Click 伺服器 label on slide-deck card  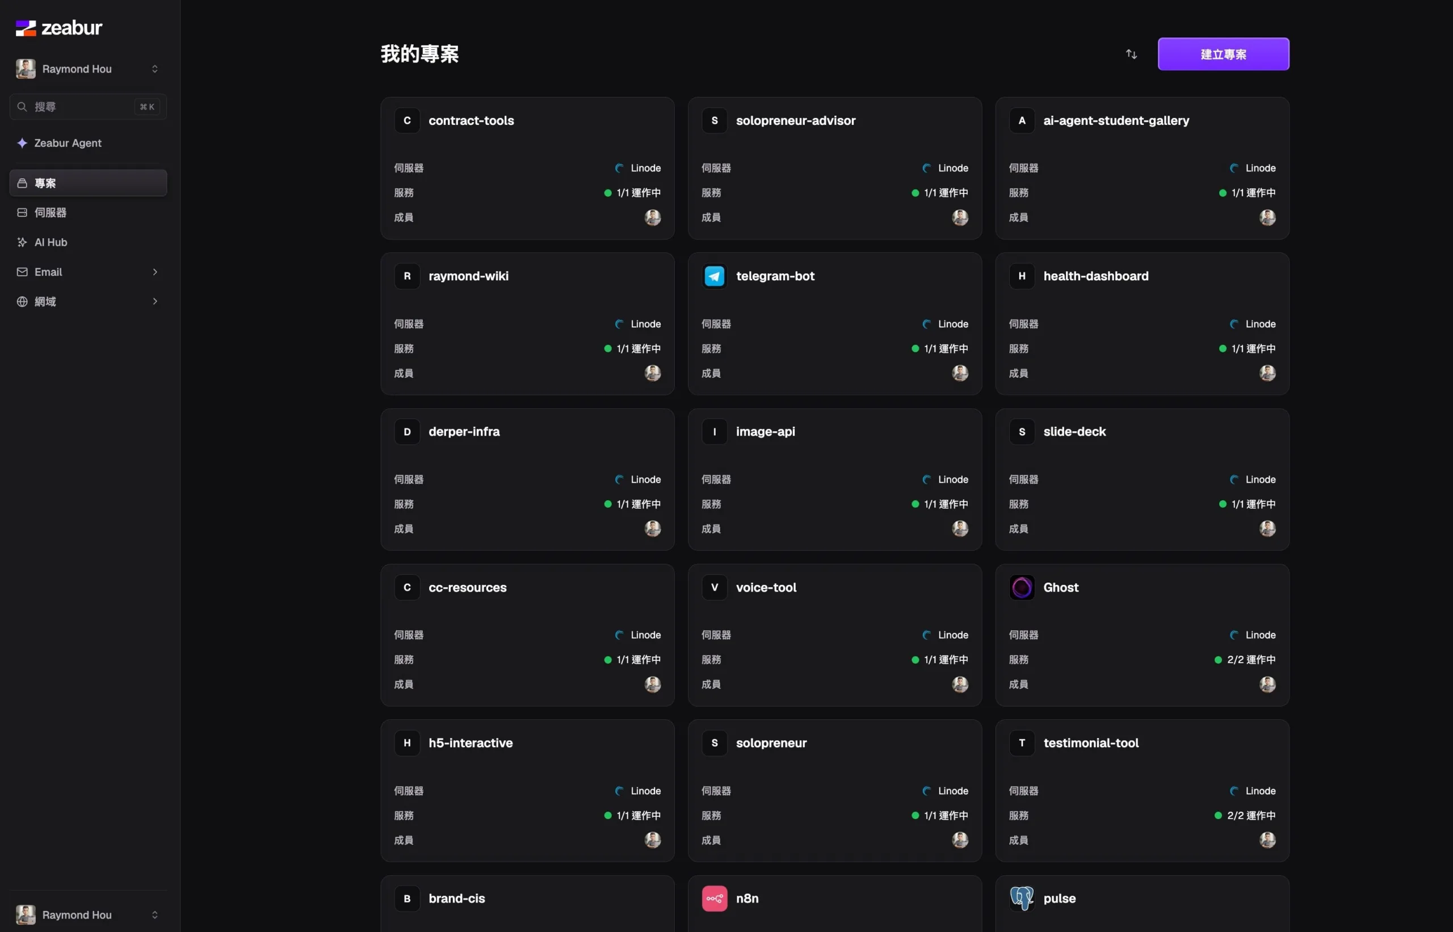pyautogui.click(x=1023, y=479)
